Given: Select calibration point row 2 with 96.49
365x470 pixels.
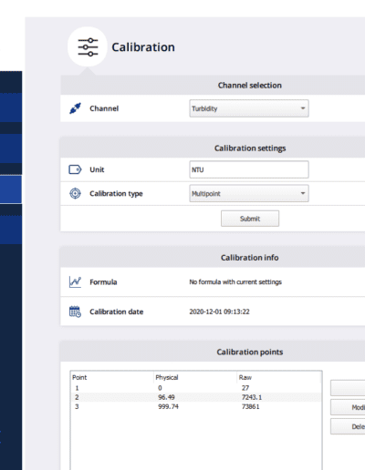Looking at the screenshot, I should [196, 397].
